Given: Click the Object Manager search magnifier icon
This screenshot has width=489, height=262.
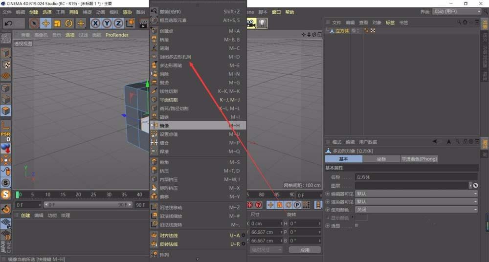Looking at the screenshot, I should click(459, 22).
